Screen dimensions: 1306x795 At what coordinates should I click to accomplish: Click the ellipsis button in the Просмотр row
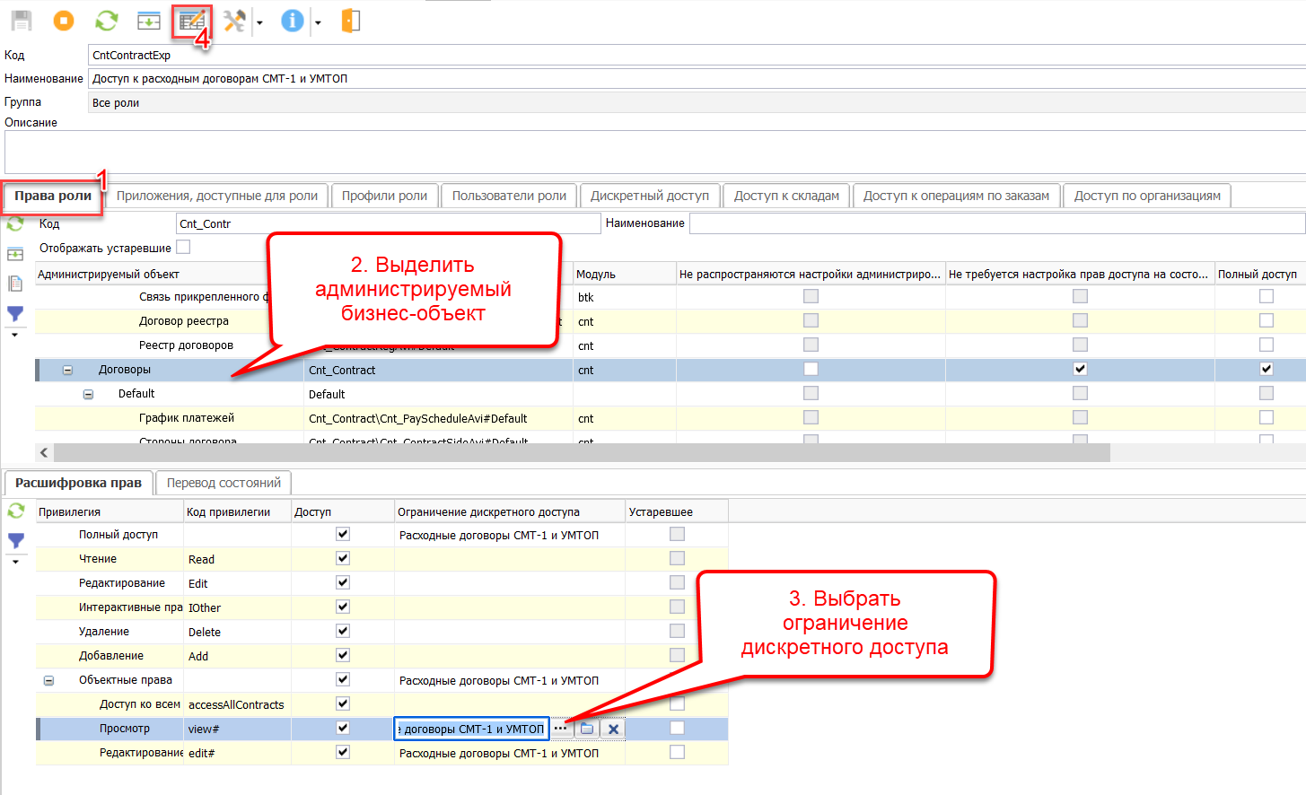(561, 729)
